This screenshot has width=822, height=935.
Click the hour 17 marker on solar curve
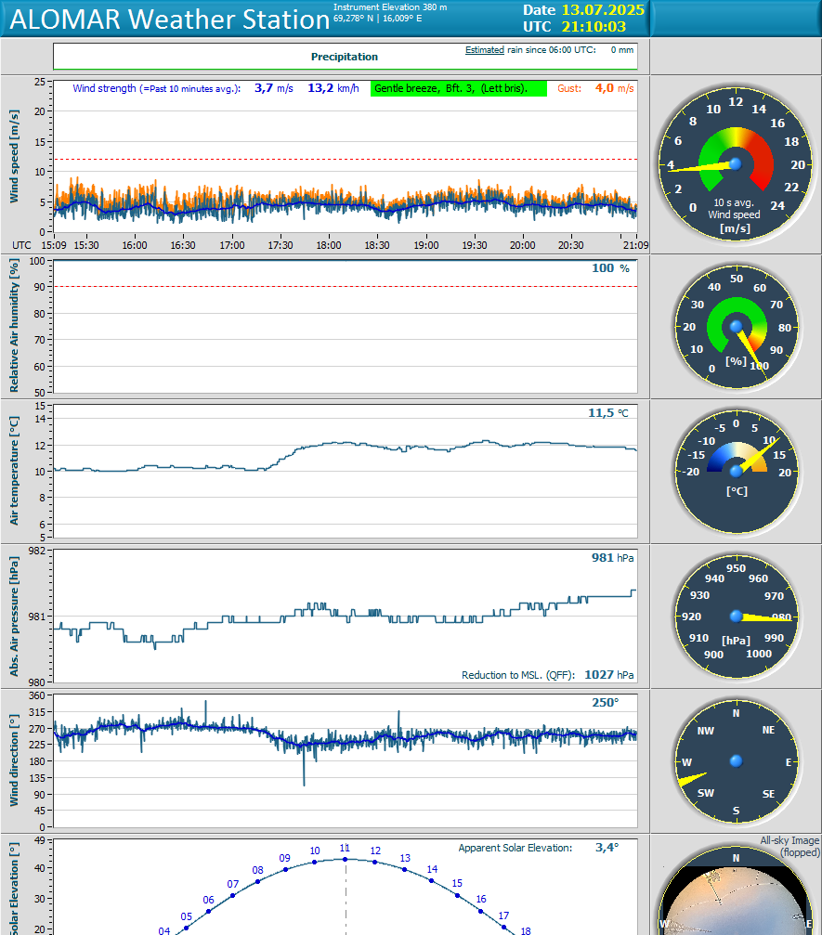coord(504,928)
